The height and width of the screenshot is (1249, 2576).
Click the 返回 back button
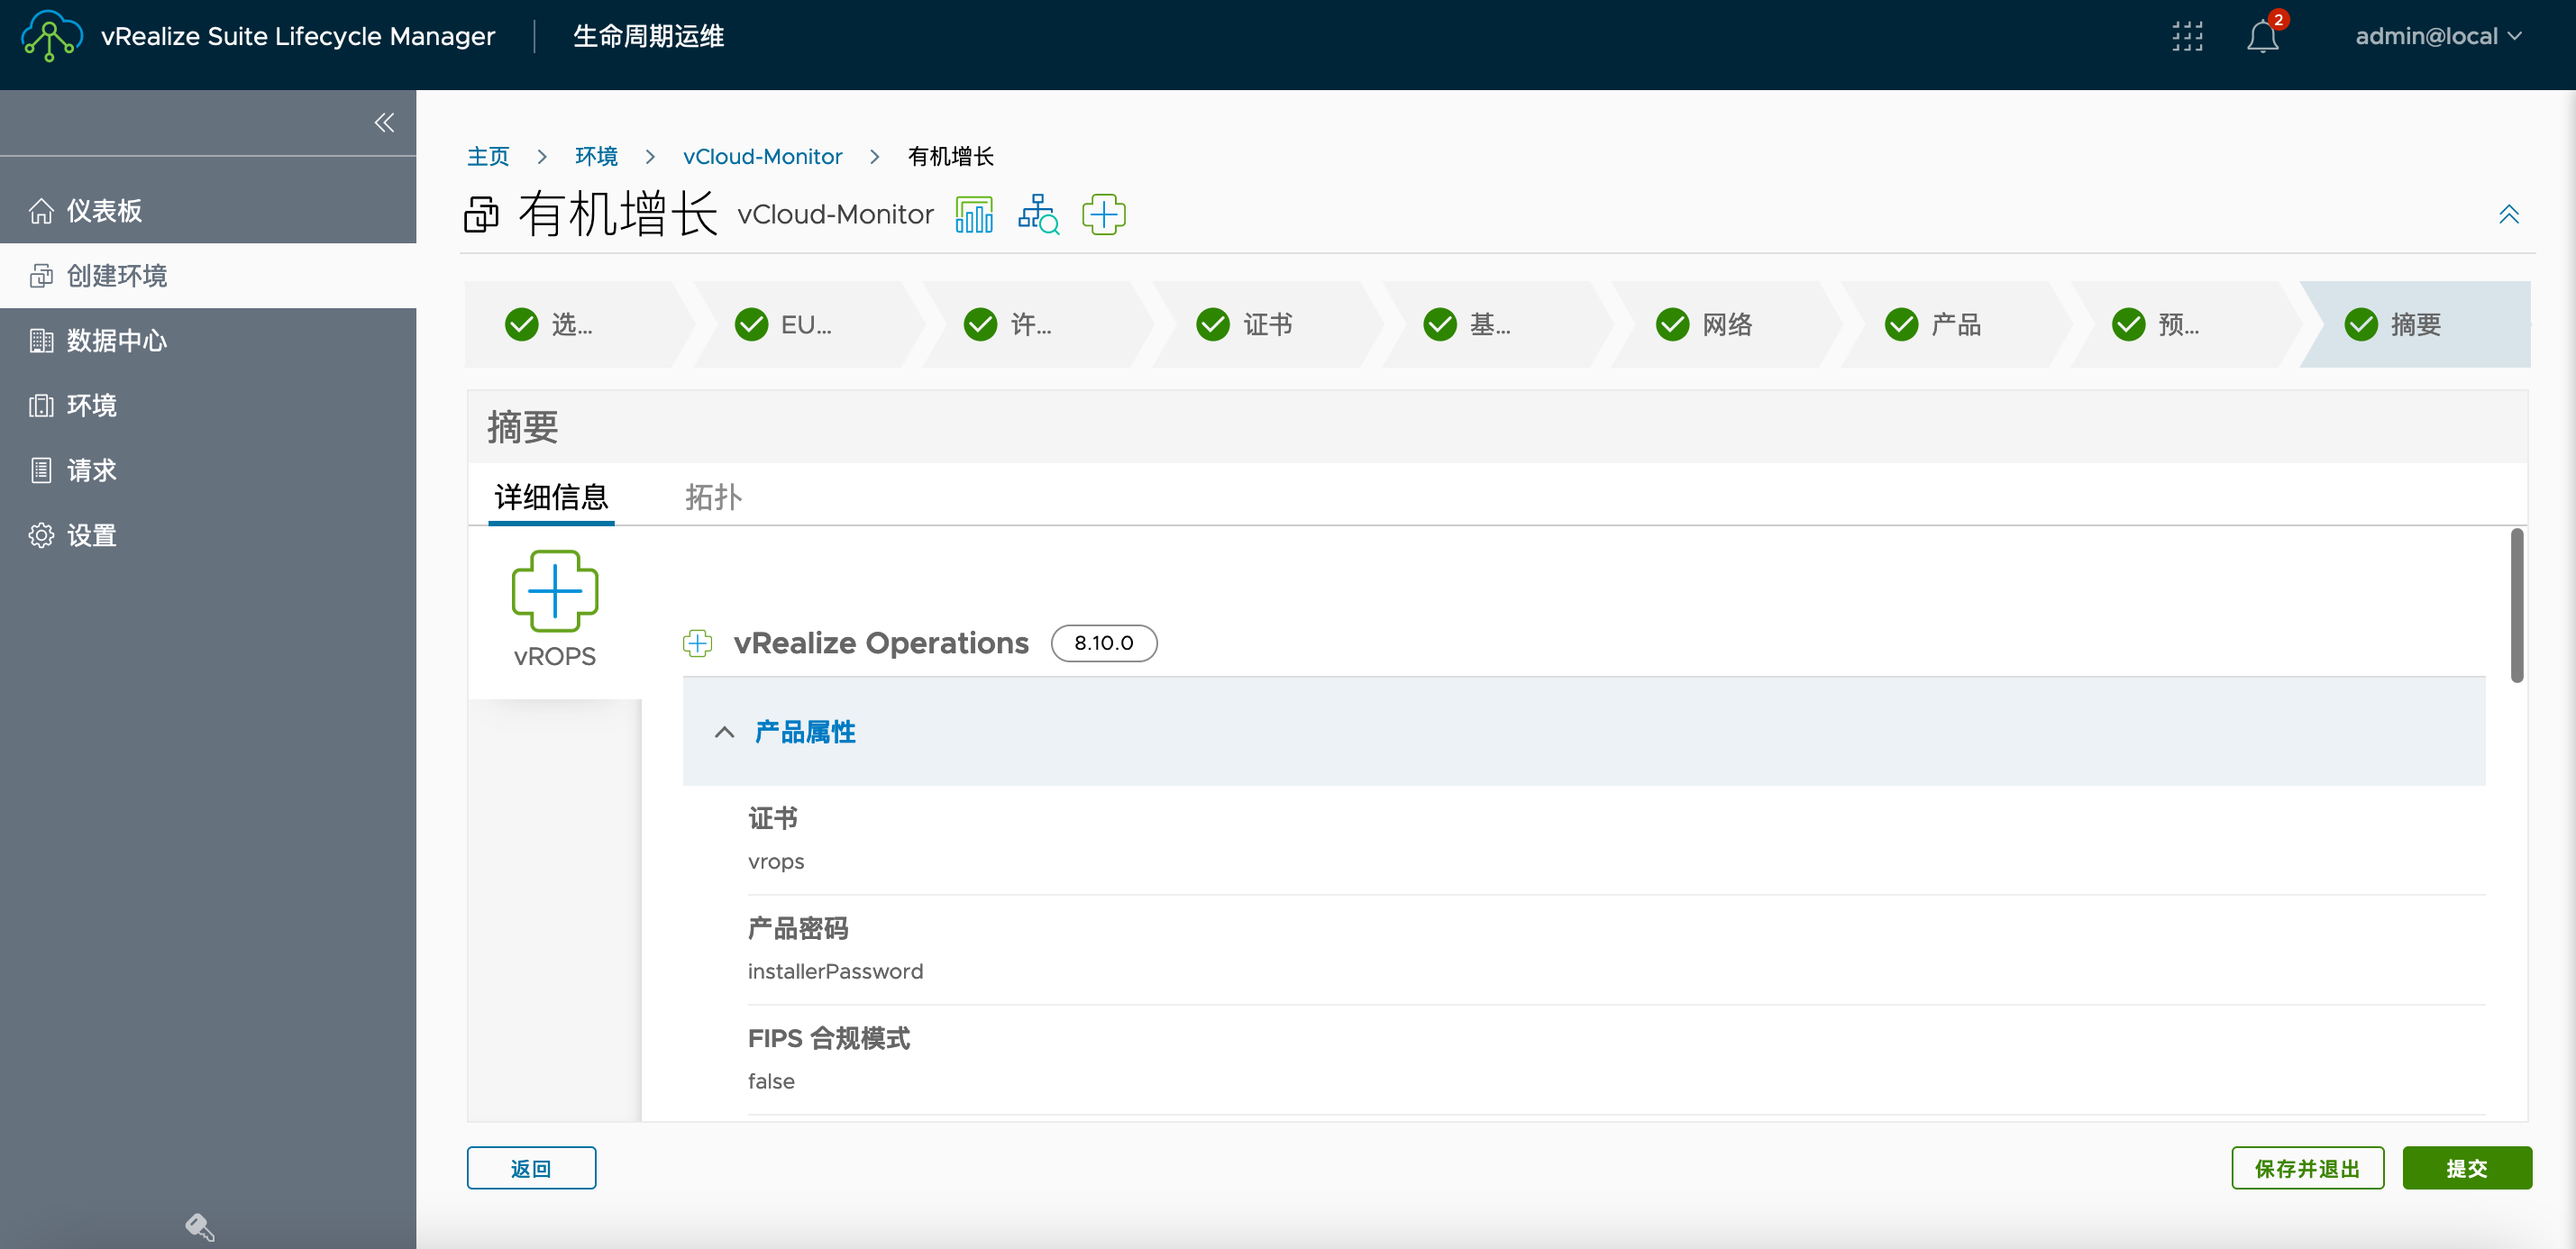531,1168
